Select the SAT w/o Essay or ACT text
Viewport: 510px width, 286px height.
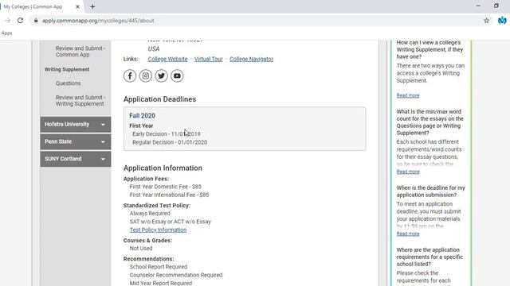pyautogui.click(x=170, y=222)
